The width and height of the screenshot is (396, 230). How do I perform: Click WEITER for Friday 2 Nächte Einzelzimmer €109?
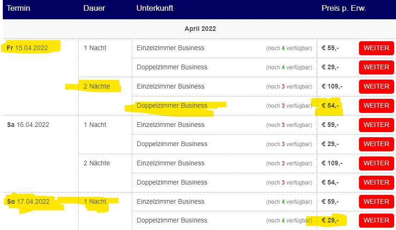click(x=376, y=86)
